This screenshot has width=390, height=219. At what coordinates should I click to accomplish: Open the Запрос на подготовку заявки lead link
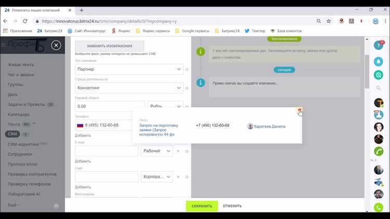click(x=159, y=130)
